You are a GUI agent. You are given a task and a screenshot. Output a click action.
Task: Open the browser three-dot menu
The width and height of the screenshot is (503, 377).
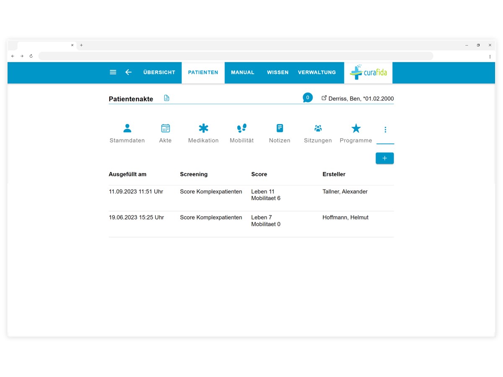click(490, 56)
